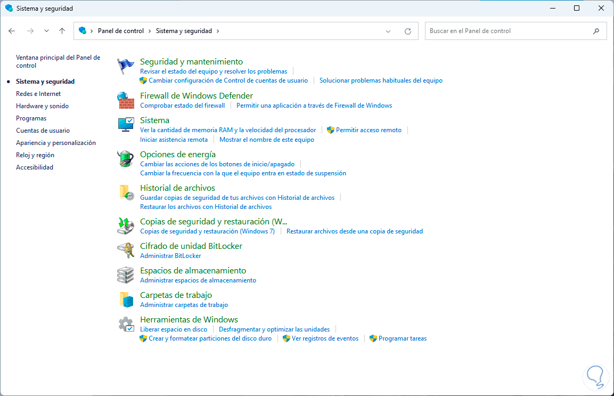Open Revisar el estado del equipo link
Image resolution: width=614 pixels, height=396 pixels.
click(214, 71)
